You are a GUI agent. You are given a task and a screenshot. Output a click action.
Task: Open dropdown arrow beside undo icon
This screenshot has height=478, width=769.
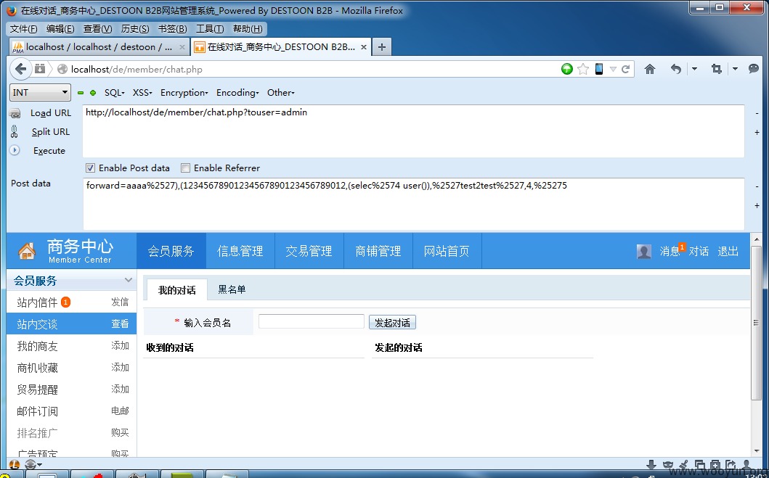pos(694,69)
